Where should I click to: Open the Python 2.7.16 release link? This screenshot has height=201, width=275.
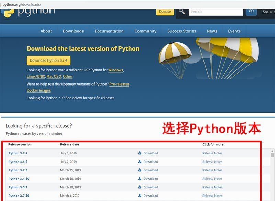pos(19,196)
